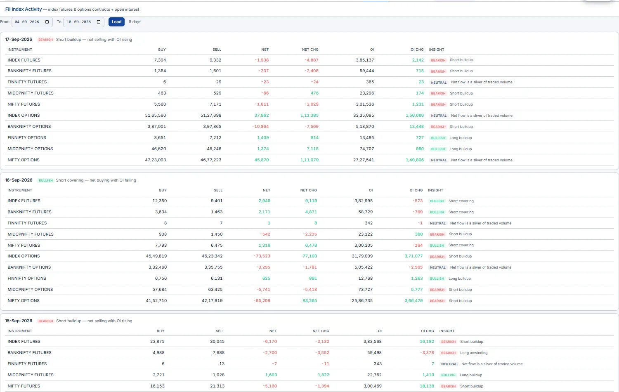The width and height of the screenshot is (619, 392).
Task: Click the OI value 3,85,137
Action: (x=365, y=60)
